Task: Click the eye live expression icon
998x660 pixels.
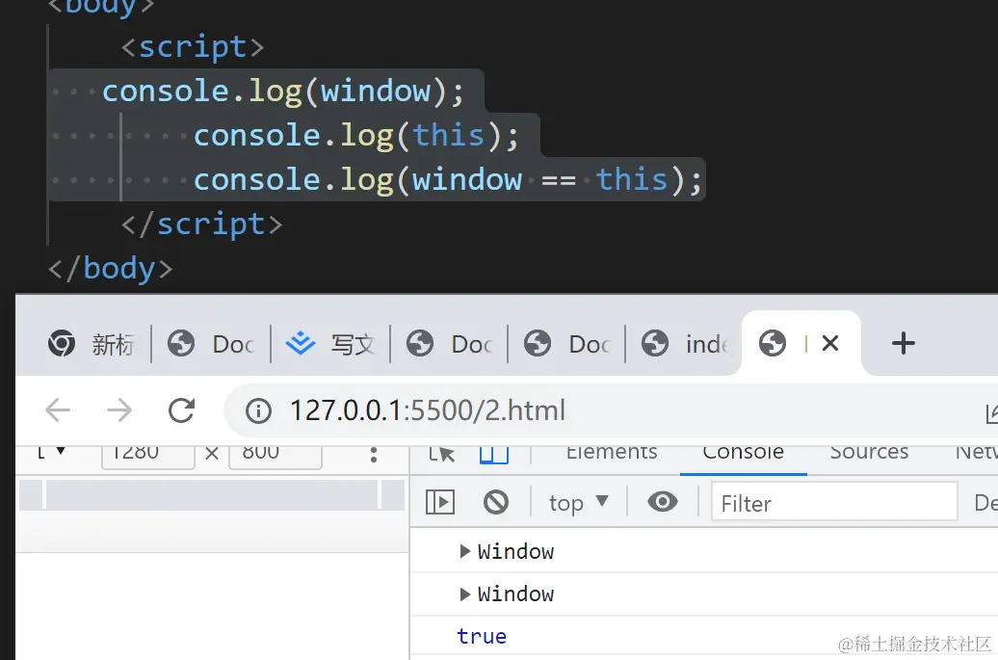Action: (663, 502)
